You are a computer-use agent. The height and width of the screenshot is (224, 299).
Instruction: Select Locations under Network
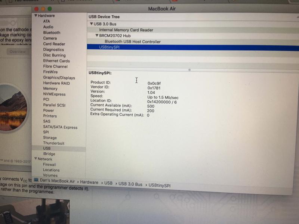51,170
